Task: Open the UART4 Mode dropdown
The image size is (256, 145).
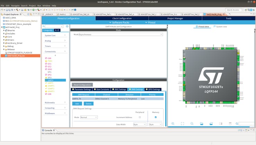Action: pyautogui.click(x=121, y=35)
